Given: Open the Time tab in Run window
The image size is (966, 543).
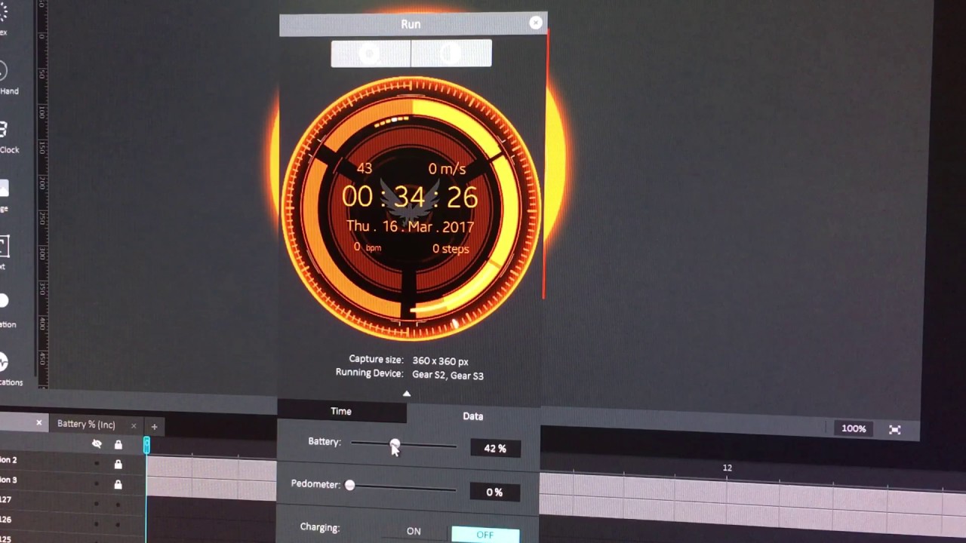Looking at the screenshot, I should 341,411.
